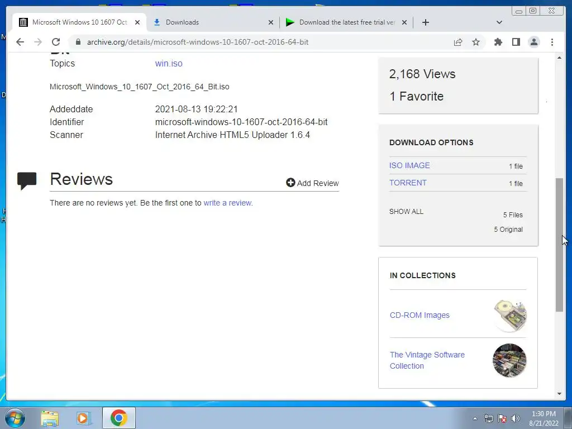
Task: Open the Action Center flag icon
Action: click(502, 418)
